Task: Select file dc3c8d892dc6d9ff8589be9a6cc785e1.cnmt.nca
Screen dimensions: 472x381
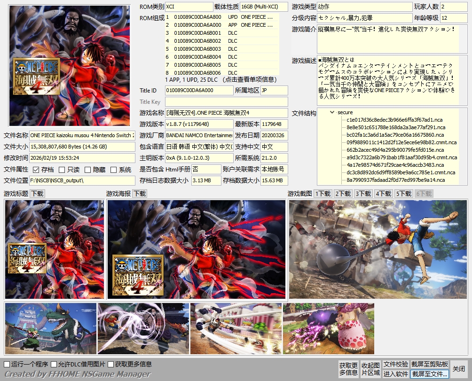Action: (x=401, y=172)
